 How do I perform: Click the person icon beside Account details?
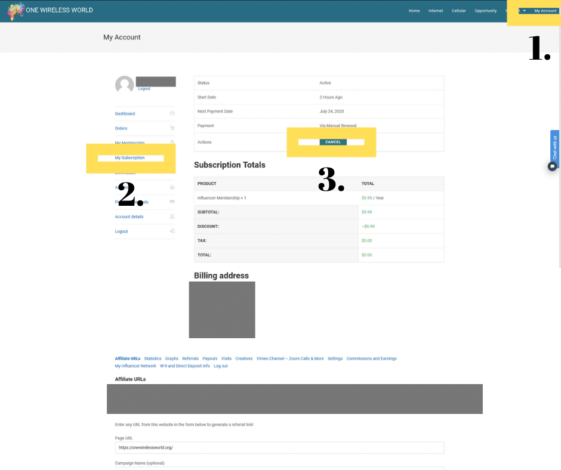click(x=172, y=217)
